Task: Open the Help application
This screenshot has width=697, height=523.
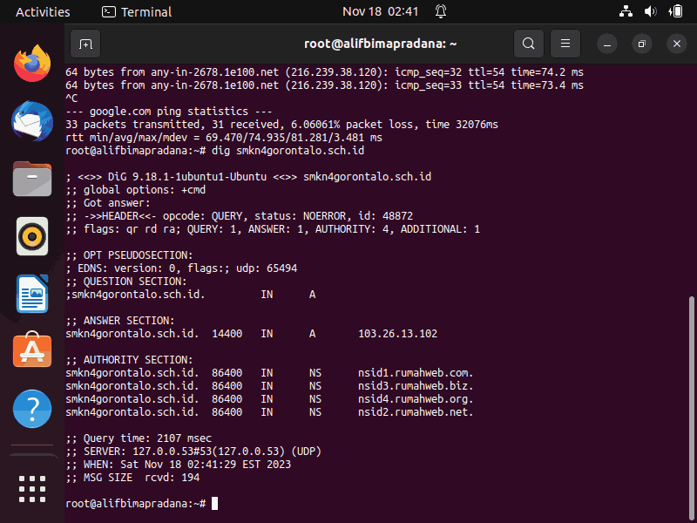Action: tap(32, 409)
